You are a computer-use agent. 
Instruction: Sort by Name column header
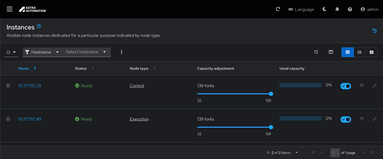point(24,68)
